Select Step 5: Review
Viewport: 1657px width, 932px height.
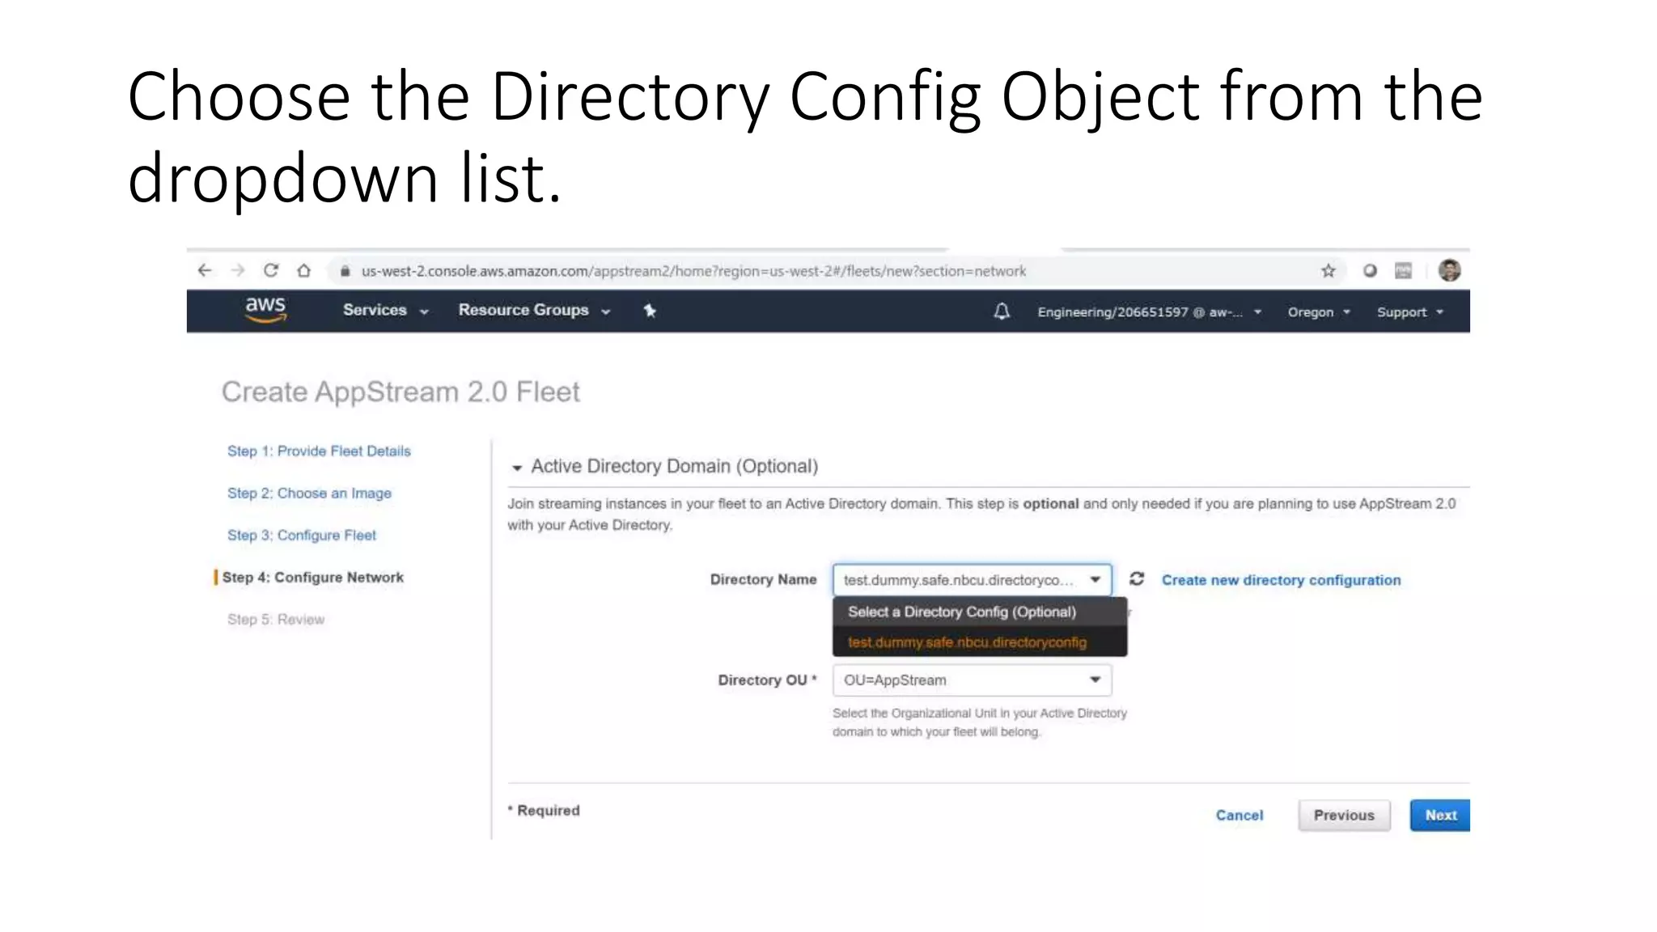[275, 620]
